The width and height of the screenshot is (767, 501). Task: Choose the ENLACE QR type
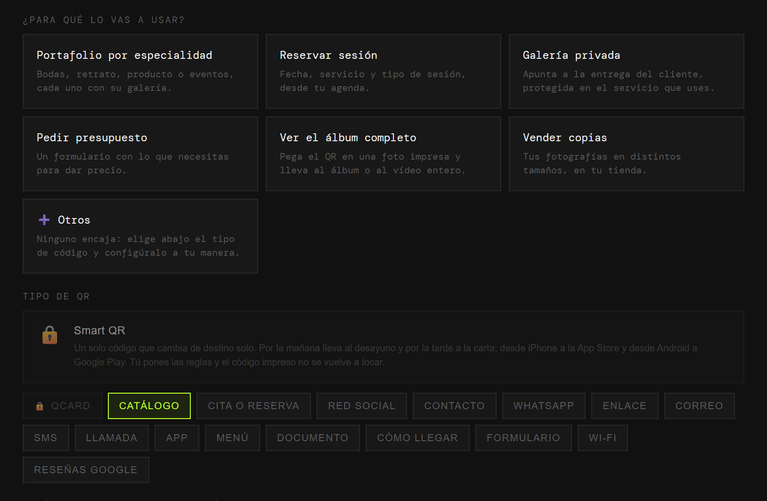tap(625, 406)
